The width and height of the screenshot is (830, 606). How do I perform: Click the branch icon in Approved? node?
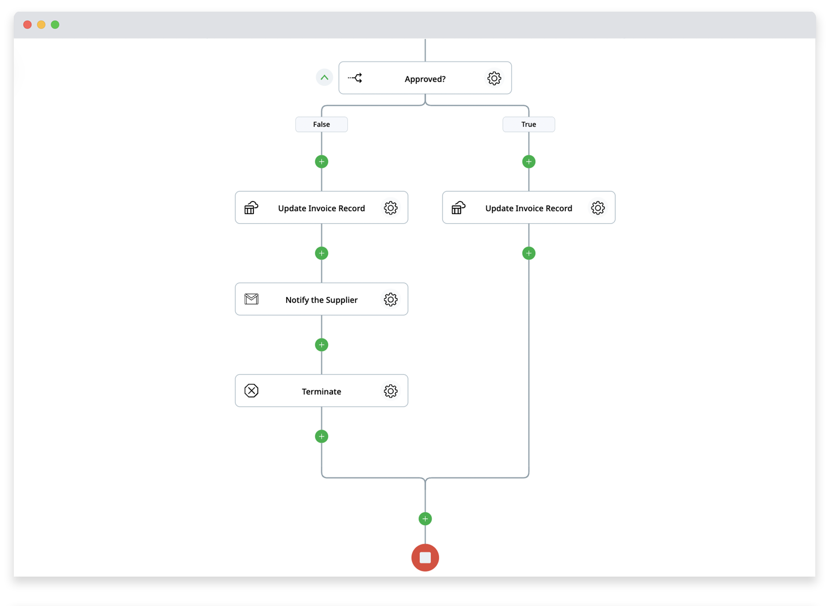pos(355,78)
